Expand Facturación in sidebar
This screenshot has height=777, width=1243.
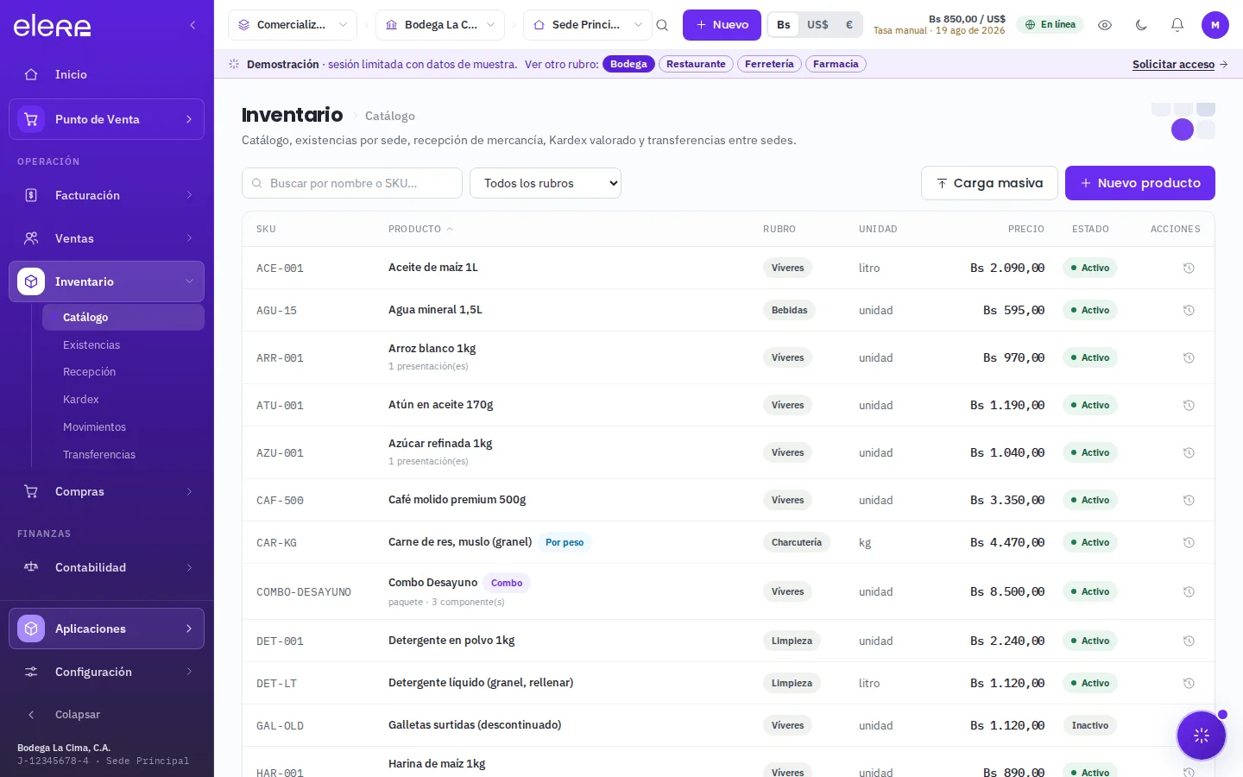[107, 195]
